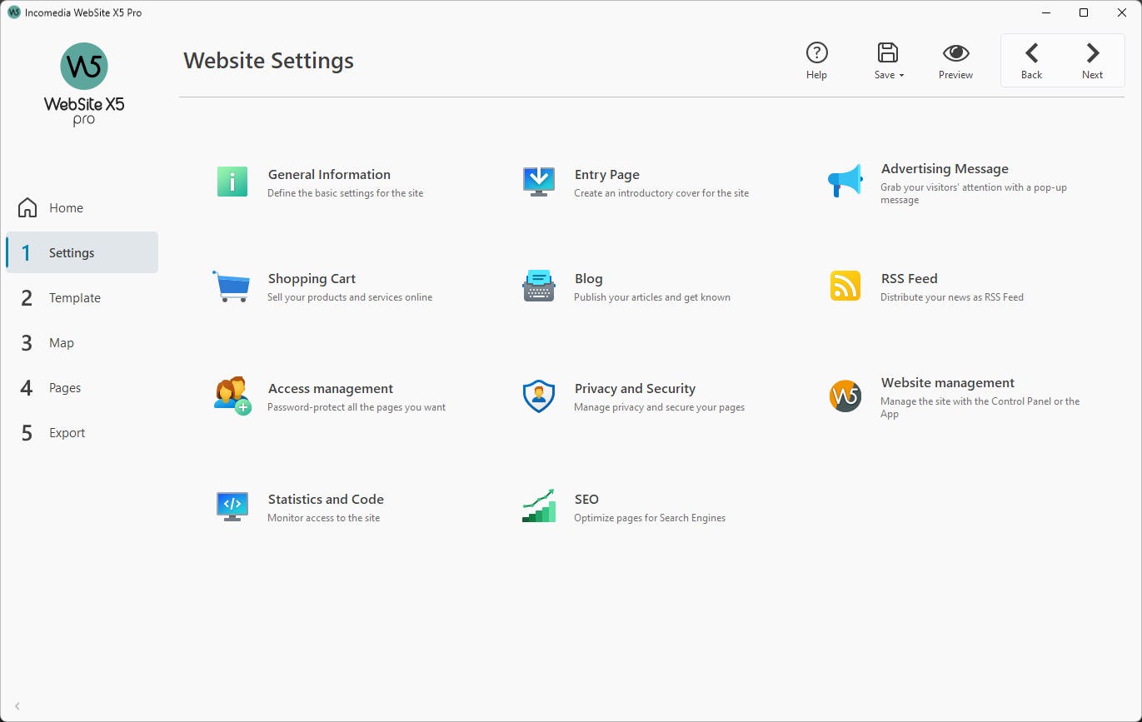
Task: Open General Information settings
Action: pyautogui.click(x=232, y=181)
